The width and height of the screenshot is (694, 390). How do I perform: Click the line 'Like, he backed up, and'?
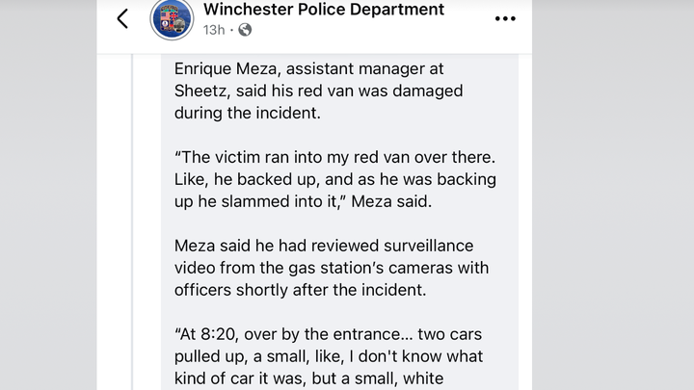(335, 179)
